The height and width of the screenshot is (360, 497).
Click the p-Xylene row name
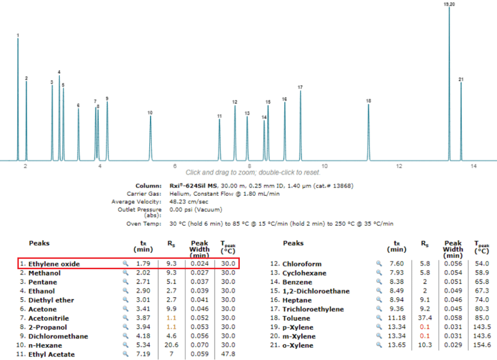click(298, 327)
